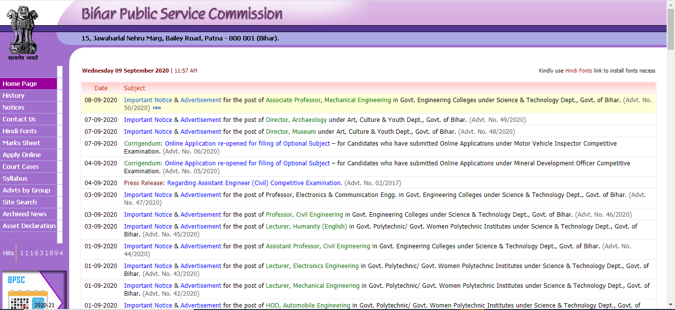
Task: Open Assistant Engineer (Civil) press release
Action: [x=254, y=183]
